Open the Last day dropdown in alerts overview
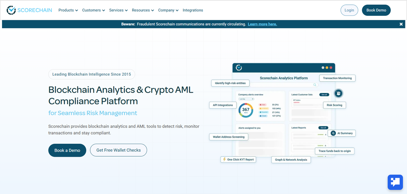Viewport: 407px width, 194px height. point(246,99)
